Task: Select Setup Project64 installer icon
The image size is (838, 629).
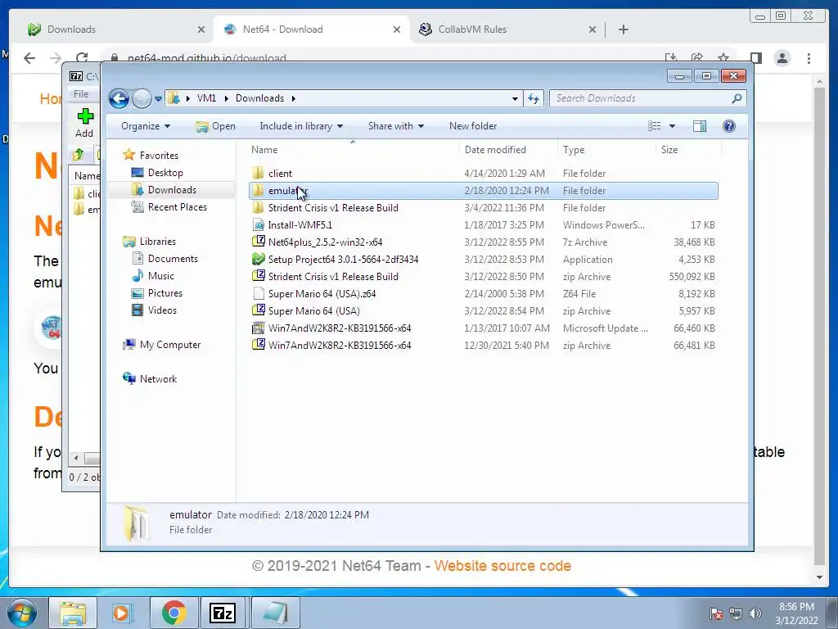Action: point(258,260)
